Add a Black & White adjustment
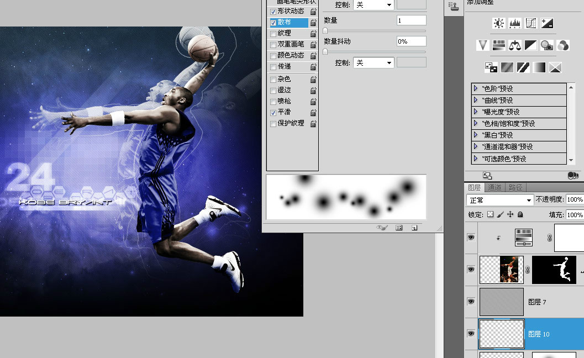The width and height of the screenshot is (584, 358). 531,45
